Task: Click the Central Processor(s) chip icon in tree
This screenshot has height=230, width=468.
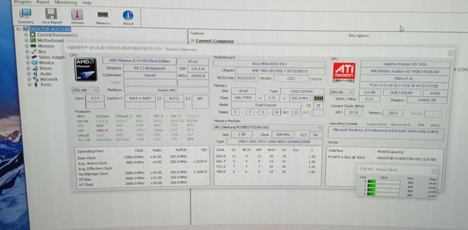Action: 33,35
